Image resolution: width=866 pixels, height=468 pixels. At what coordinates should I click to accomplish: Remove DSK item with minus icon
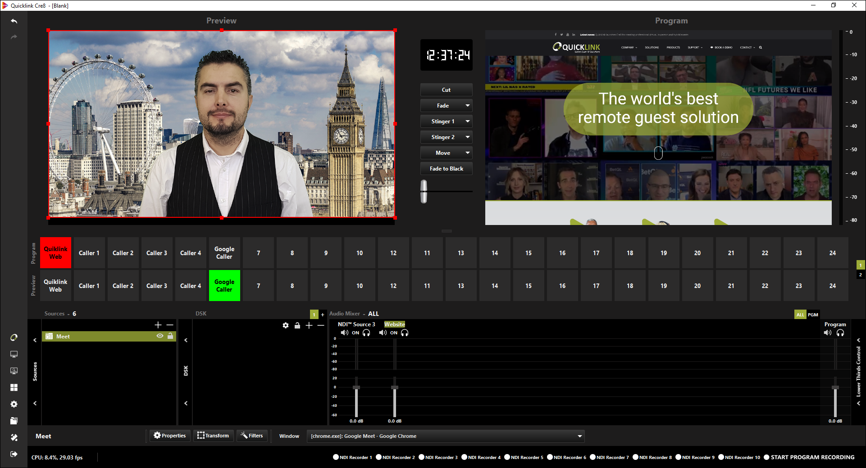point(321,325)
